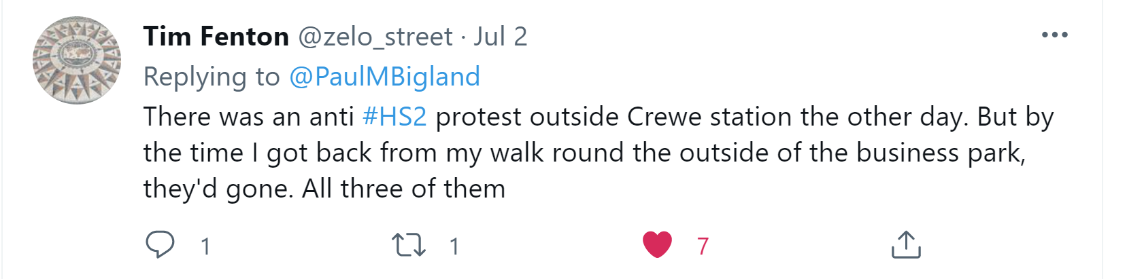Click the like count of 7
The height and width of the screenshot is (279, 1127).
click(703, 246)
